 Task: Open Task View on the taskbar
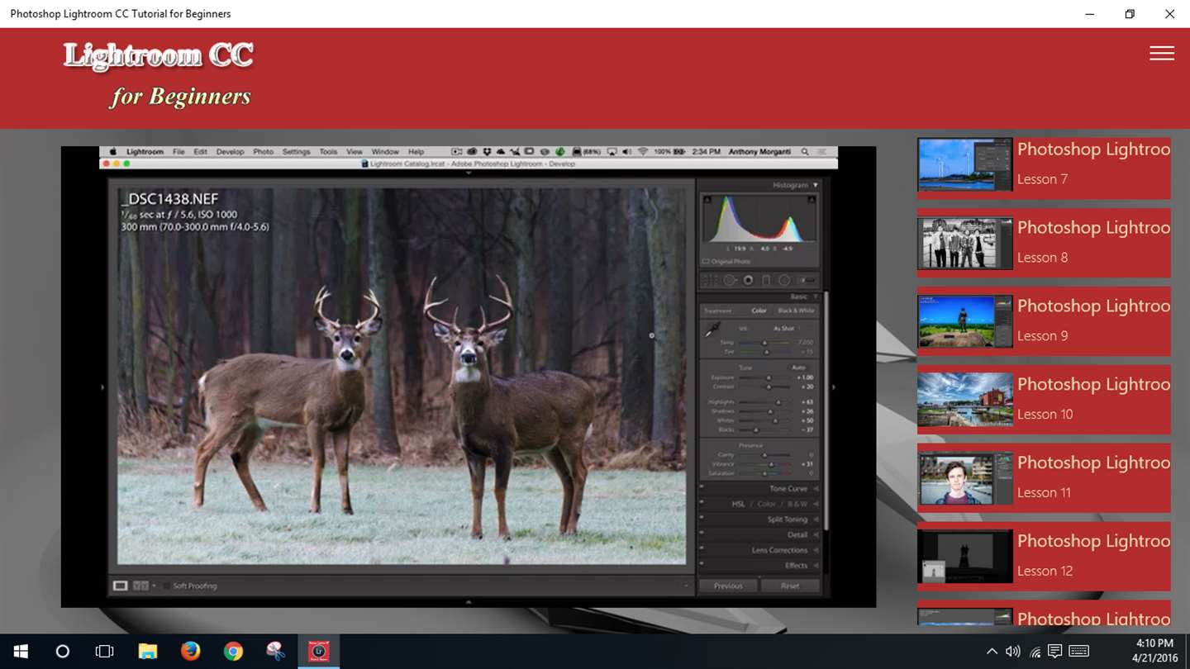click(x=104, y=652)
